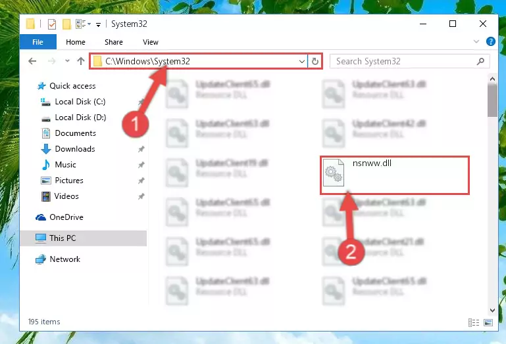Close the System32 window
Screen dimensions: 506x344
(483, 24)
